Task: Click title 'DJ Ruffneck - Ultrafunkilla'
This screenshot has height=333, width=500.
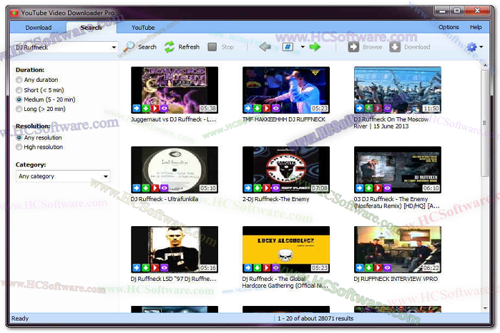Action: coord(164,199)
